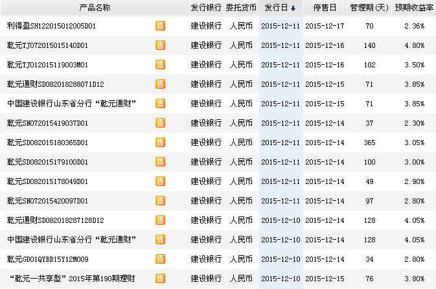Image resolution: width=436 pixels, height=289 pixels.
Task: Click stop-sale date 2015-12-15 in 190期理财 row
Action: coord(325,279)
